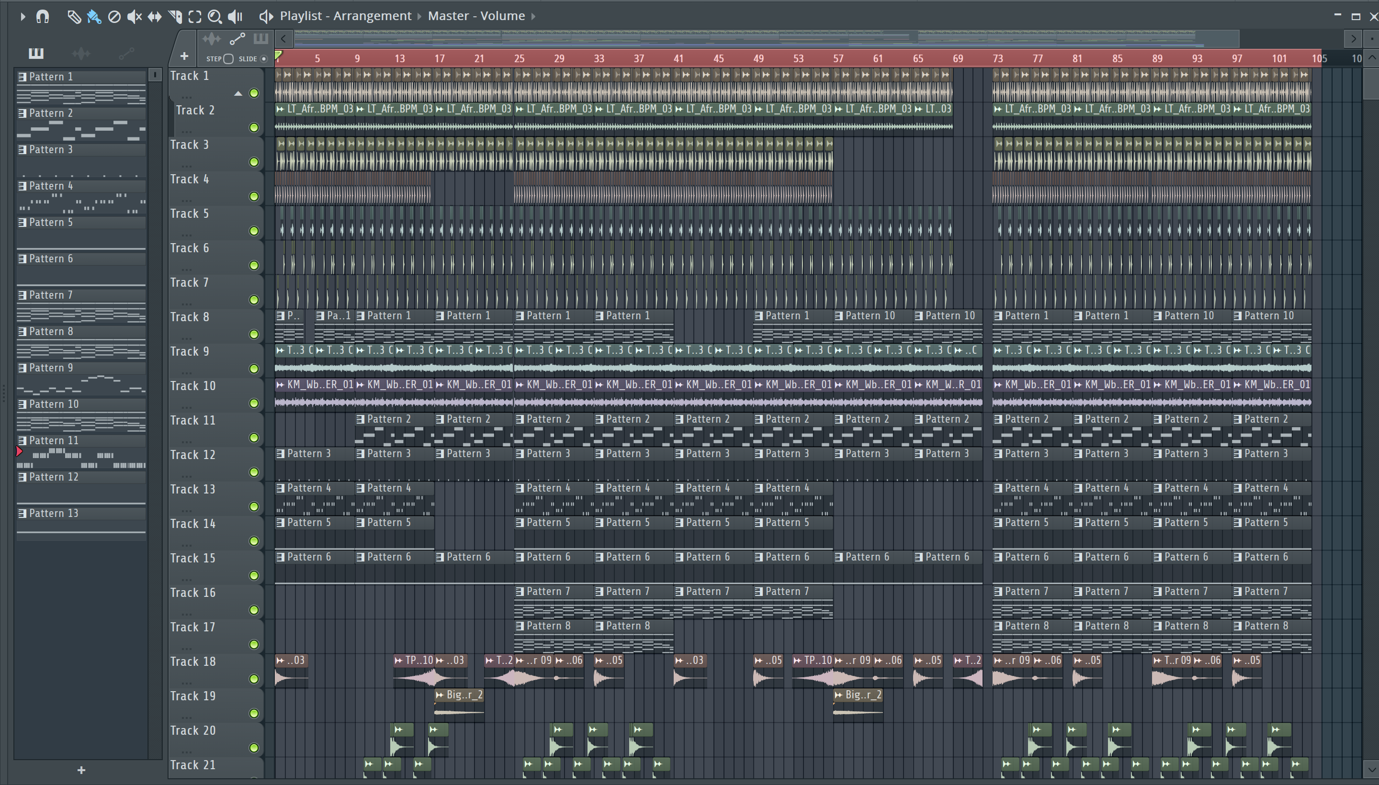Show patterns tab in the picker panel

pyautogui.click(x=36, y=53)
